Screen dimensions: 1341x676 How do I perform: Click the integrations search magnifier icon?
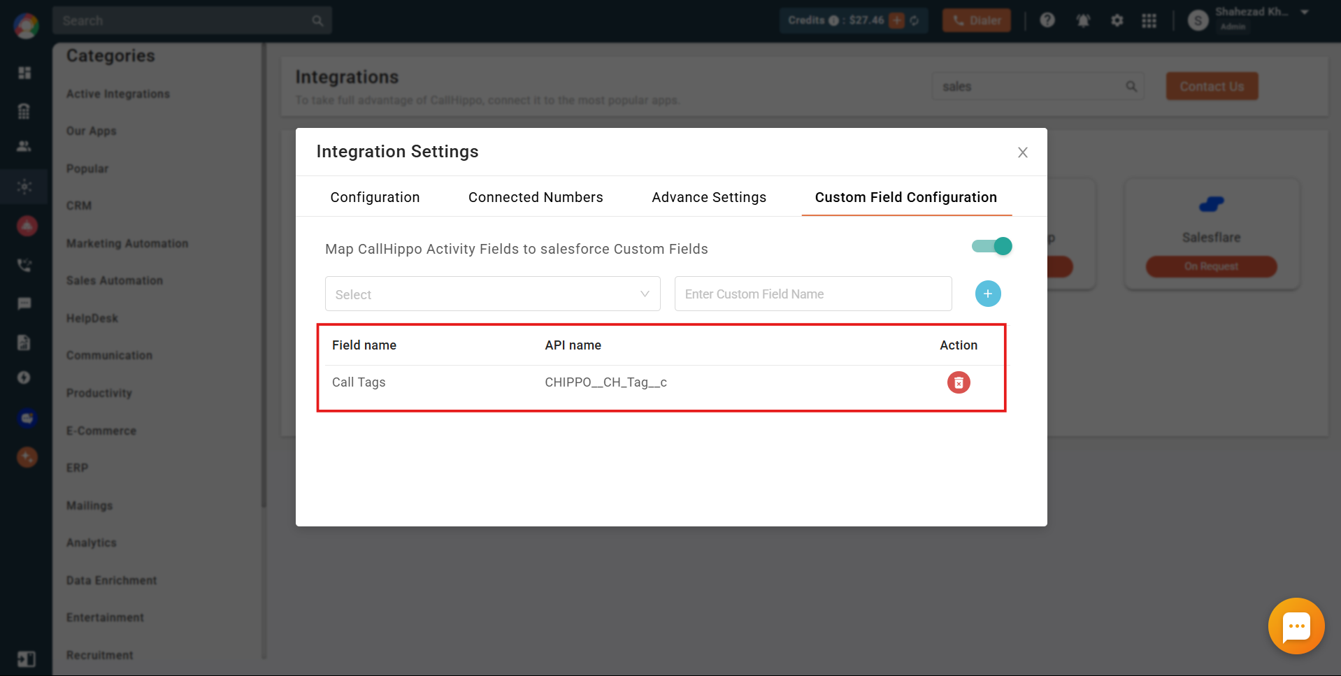[x=1131, y=86]
